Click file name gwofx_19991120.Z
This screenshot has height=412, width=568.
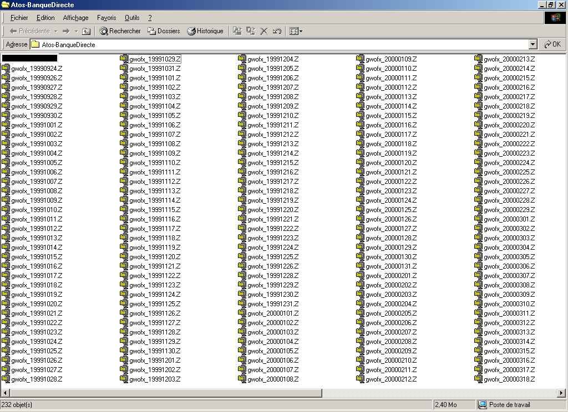point(155,257)
